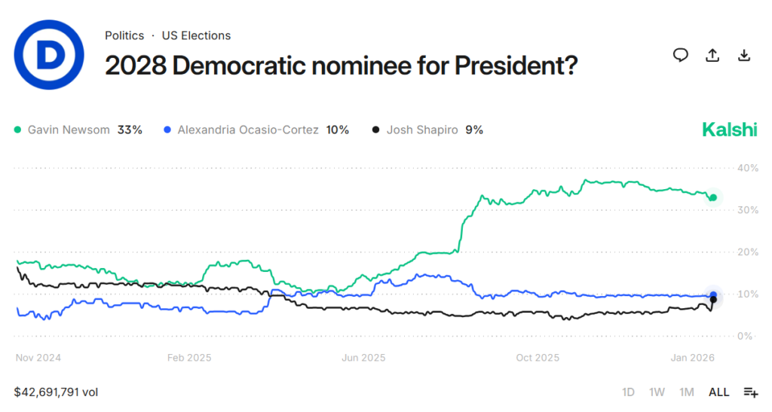Click the 2028 Democratic nominee title
Screen dimensions: 772x412
coord(341,66)
